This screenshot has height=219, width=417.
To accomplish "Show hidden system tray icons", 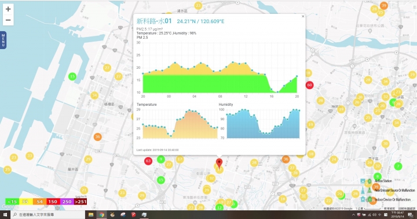I will click(353, 215).
